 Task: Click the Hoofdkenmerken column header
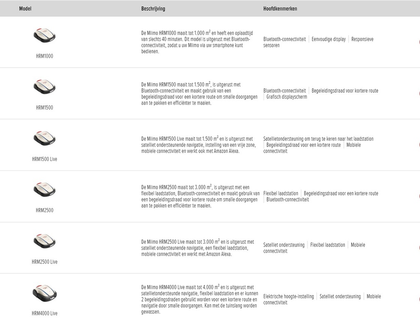coord(280,9)
